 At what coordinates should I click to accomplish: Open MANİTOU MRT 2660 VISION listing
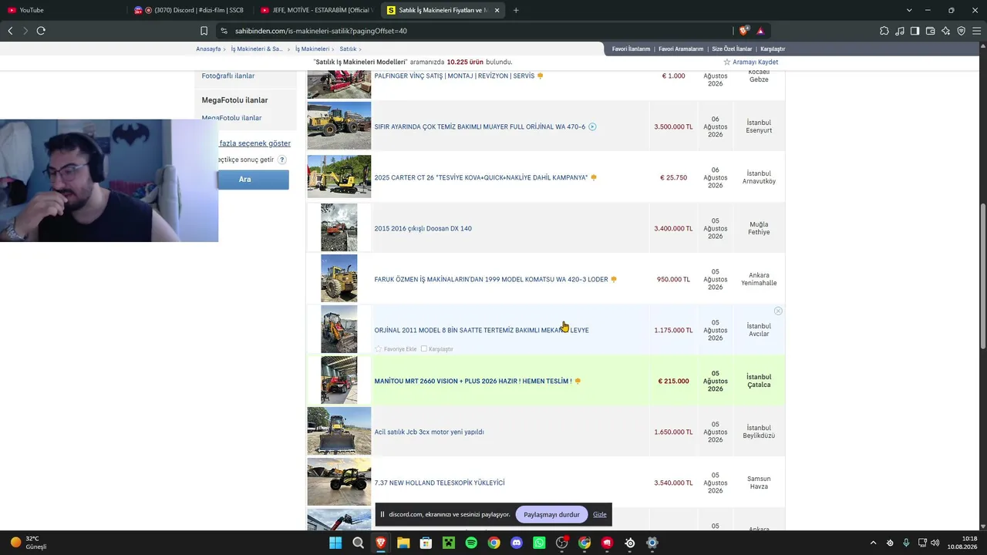(473, 381)
